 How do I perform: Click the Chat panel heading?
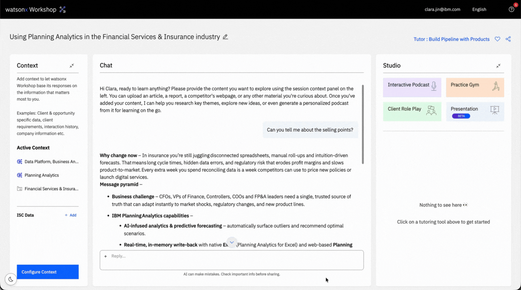[x=106, y=65]
